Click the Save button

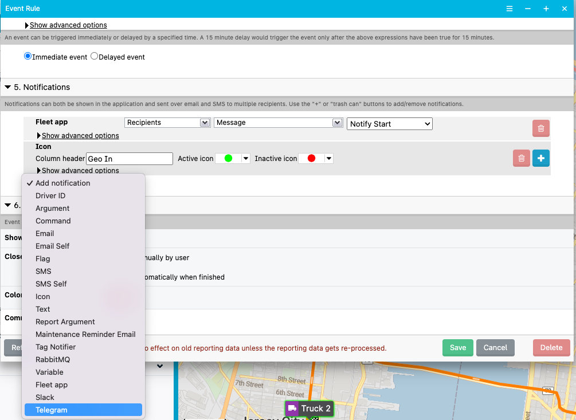point(457,348)
